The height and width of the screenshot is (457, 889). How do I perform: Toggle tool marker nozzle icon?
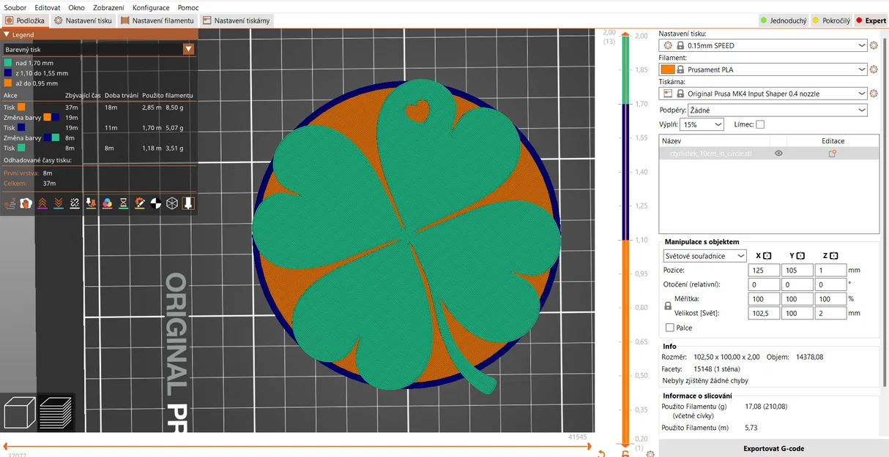(x=188, y=203)
